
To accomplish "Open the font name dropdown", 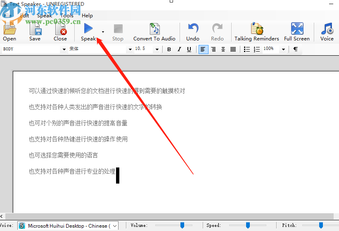I will coord(130,49).
